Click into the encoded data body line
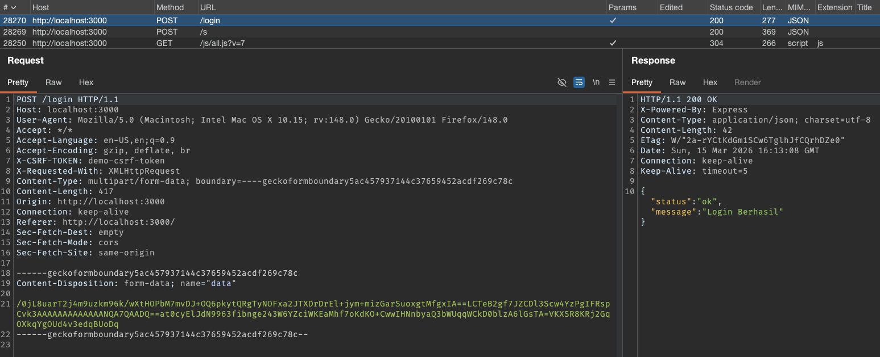Viewport: 880px width, 357px height. click(313, 314)
